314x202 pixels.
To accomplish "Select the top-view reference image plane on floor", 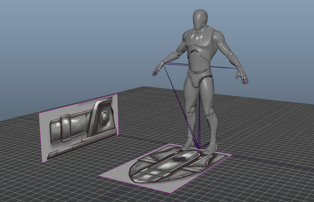I will pos(165,168).
